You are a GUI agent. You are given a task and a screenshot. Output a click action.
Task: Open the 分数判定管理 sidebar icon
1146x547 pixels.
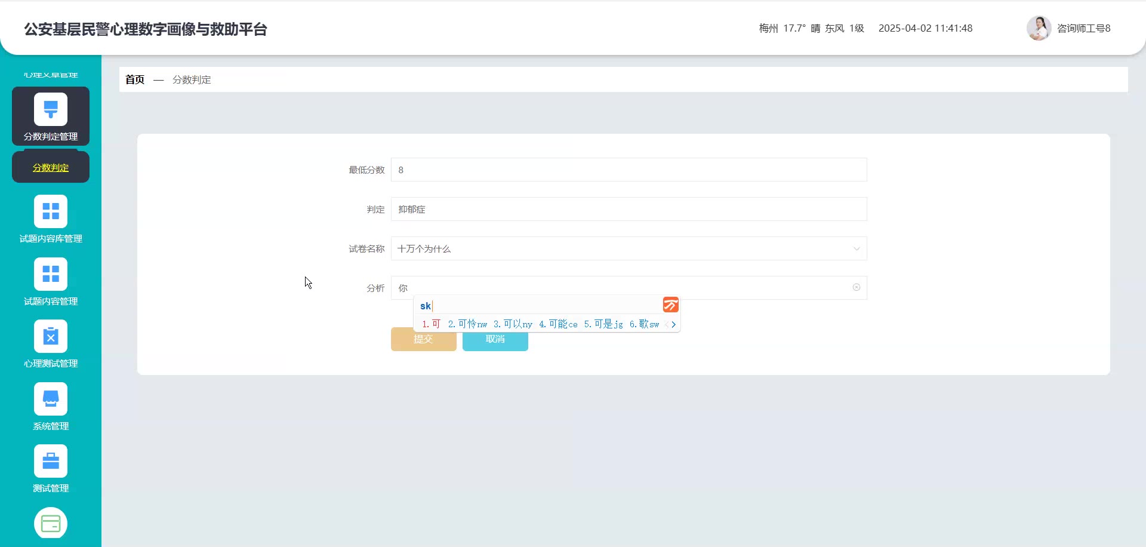click(51, 109)
